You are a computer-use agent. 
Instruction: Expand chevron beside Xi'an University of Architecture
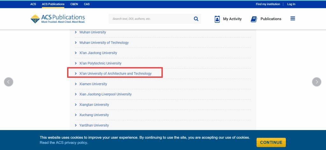(x=76, y=74)
